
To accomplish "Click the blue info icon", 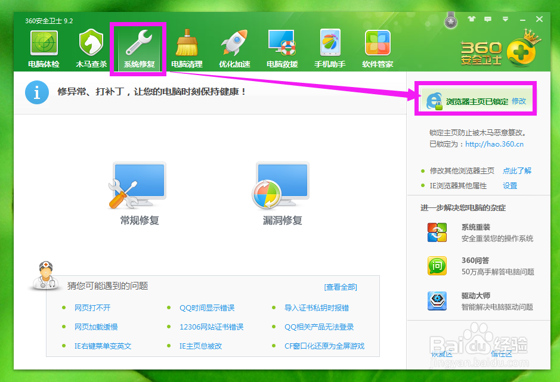I will (x=37, y=92).
